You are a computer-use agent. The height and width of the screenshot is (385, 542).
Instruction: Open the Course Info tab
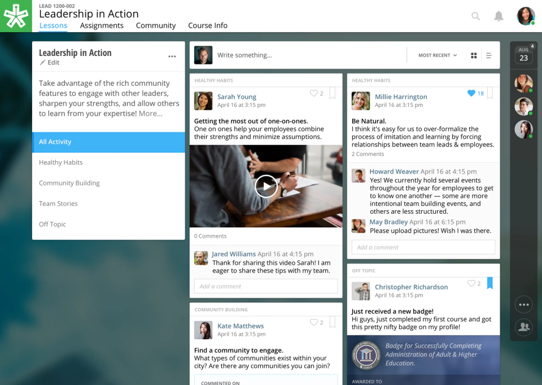(x=208, y=25)
